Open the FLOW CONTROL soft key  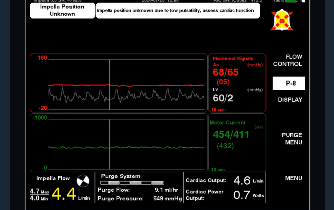(x=288, y=60)
